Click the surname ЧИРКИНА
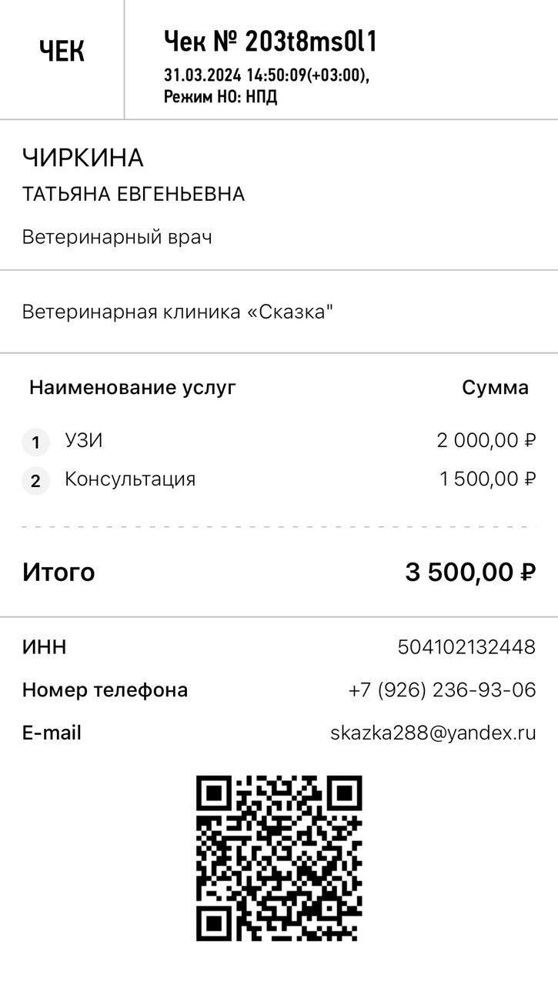Image resolution: width=558 pixels, height=985 pixels. point(83,158)
